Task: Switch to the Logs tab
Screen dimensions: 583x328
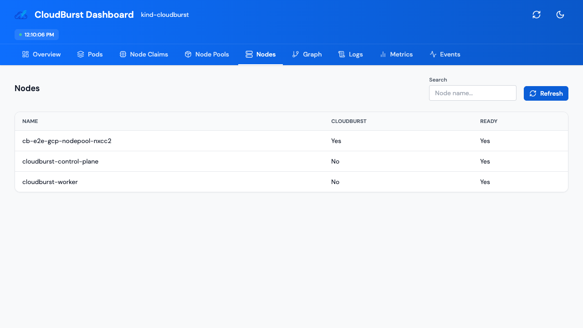Action: coord(351,54)
